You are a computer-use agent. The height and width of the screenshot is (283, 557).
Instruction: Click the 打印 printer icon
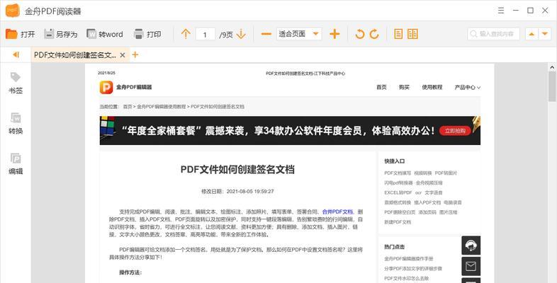(x=138, y=34)
